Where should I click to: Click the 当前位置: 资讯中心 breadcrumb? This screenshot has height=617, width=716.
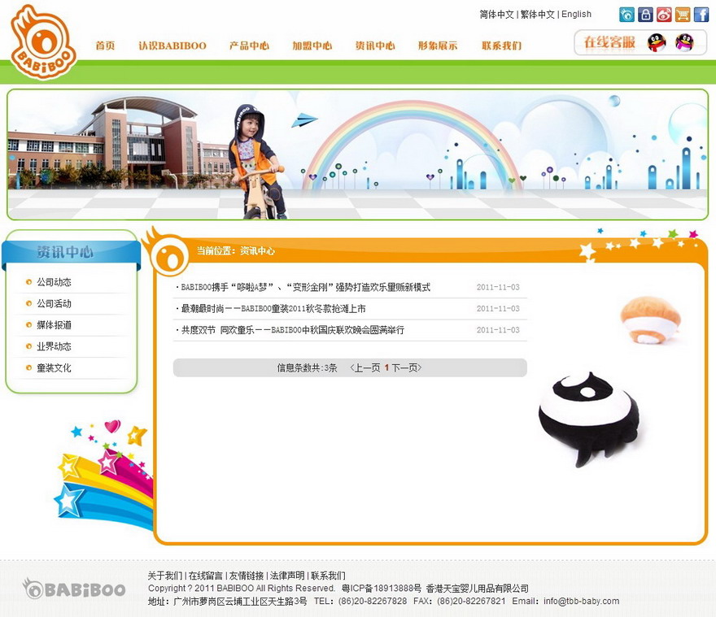[x=236, y=250]
